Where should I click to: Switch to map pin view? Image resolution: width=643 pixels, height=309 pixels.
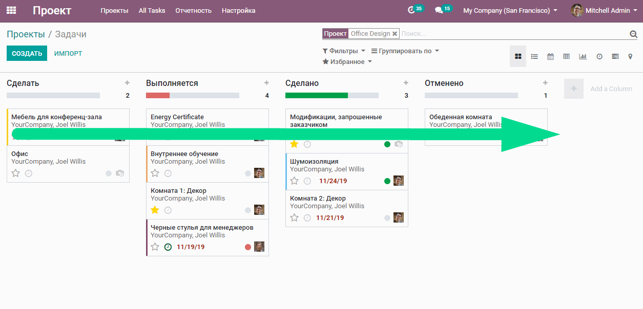630,56
